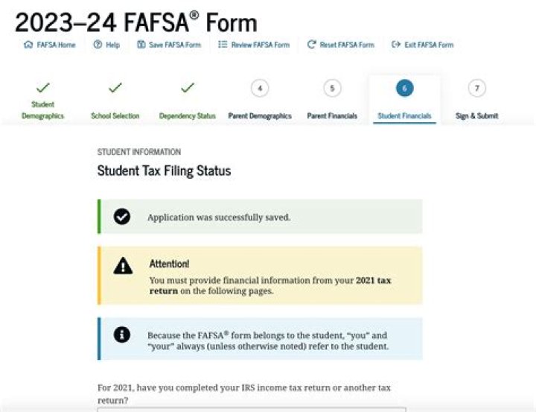Click the Reset FAFSA Form circular arrow icon
Screen dimensions: 536x412
[311, 45]
